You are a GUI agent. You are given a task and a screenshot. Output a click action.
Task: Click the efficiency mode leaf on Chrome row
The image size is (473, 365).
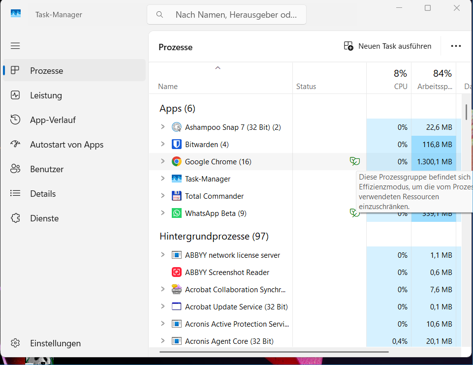pos(355,161)
